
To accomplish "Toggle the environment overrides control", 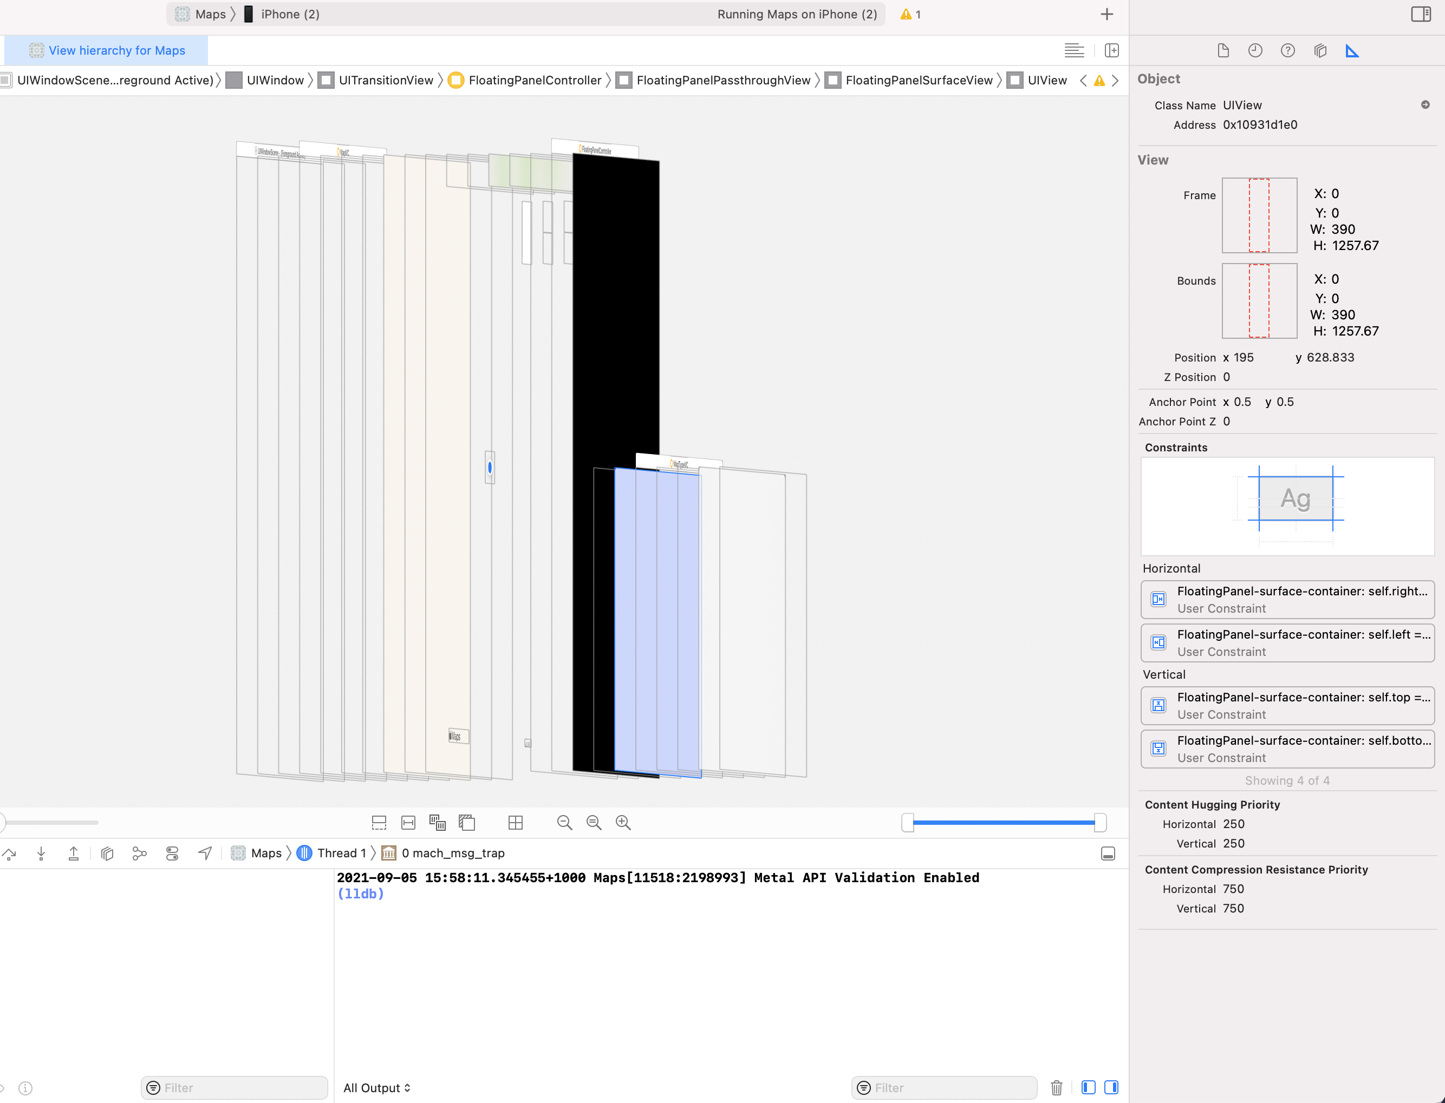I will pos(172,853).
